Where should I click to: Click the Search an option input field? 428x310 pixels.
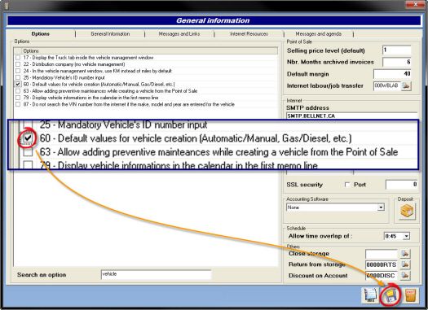(156, 274)
